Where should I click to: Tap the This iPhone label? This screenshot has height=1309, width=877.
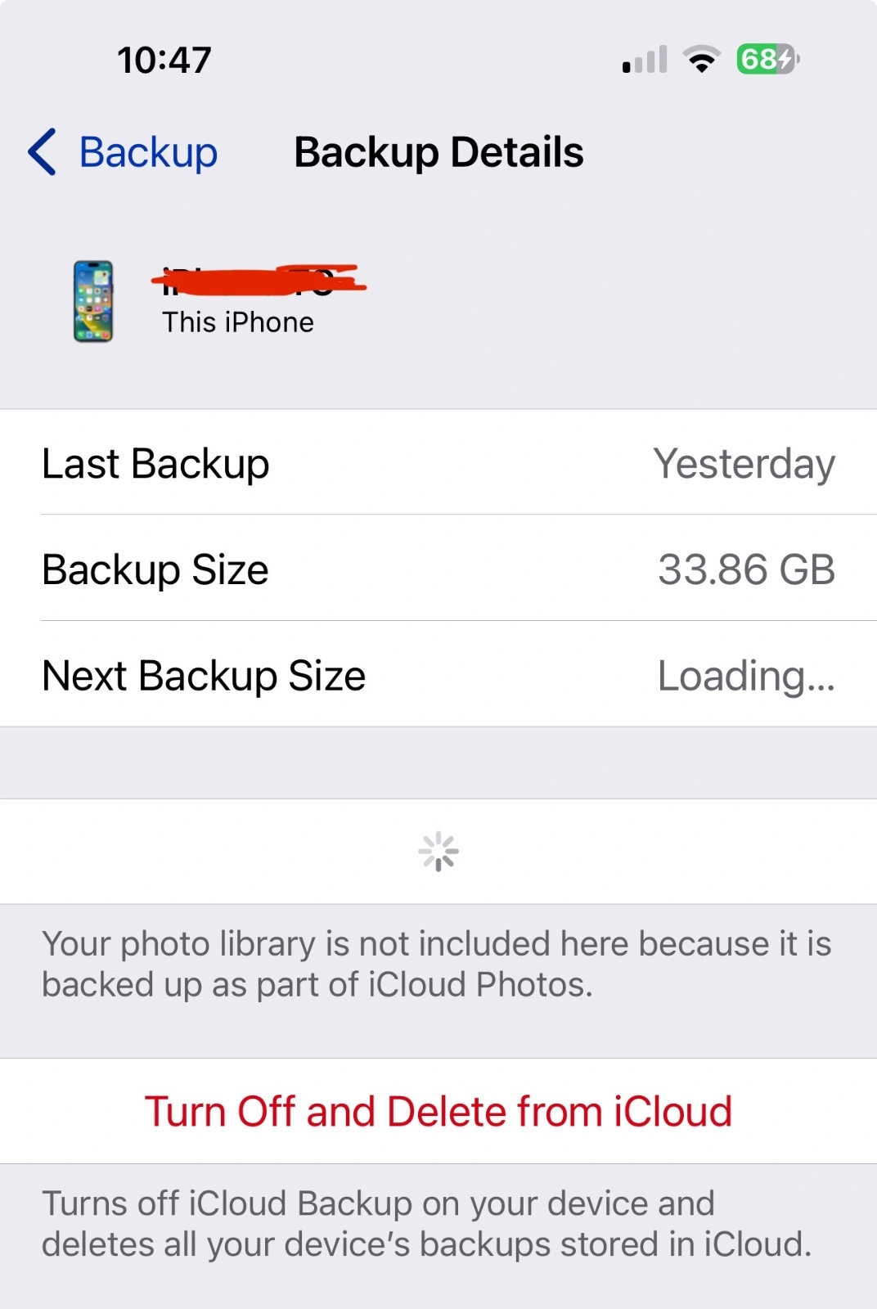click(x=238, y=322)
